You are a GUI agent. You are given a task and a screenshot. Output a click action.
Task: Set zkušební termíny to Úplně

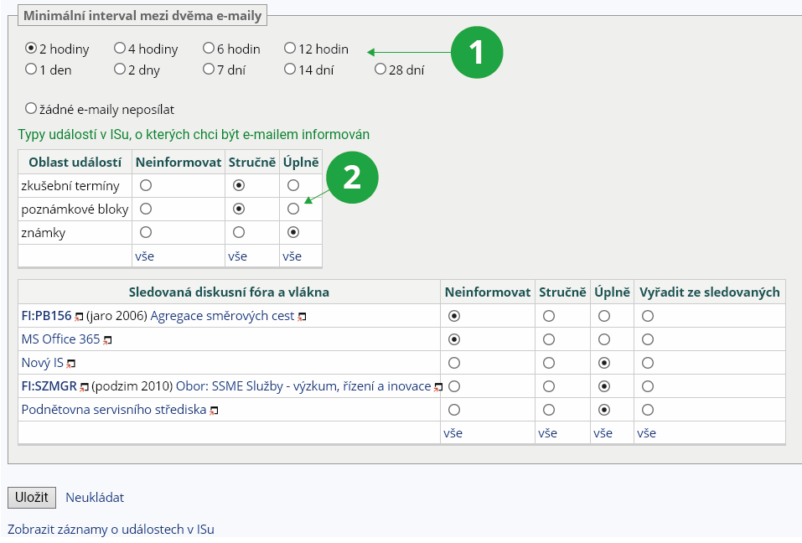coord(292,185)
